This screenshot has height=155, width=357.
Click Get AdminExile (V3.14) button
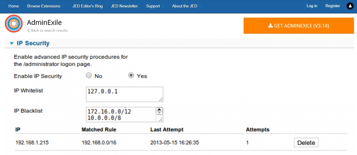(x=299, y=26)
